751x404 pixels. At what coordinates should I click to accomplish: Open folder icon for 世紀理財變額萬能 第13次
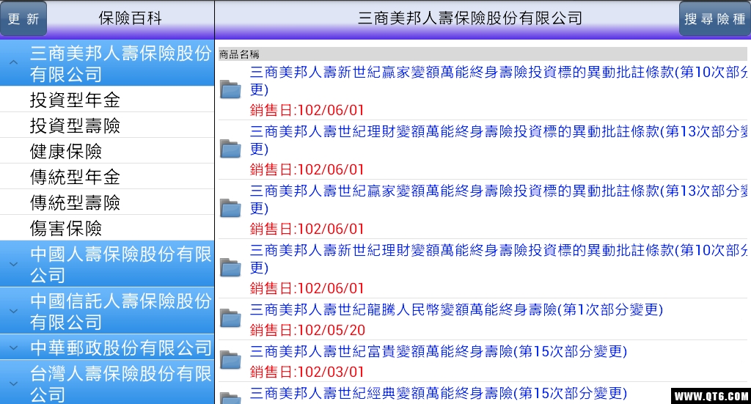pyautogui.click(x=230, y=149)
